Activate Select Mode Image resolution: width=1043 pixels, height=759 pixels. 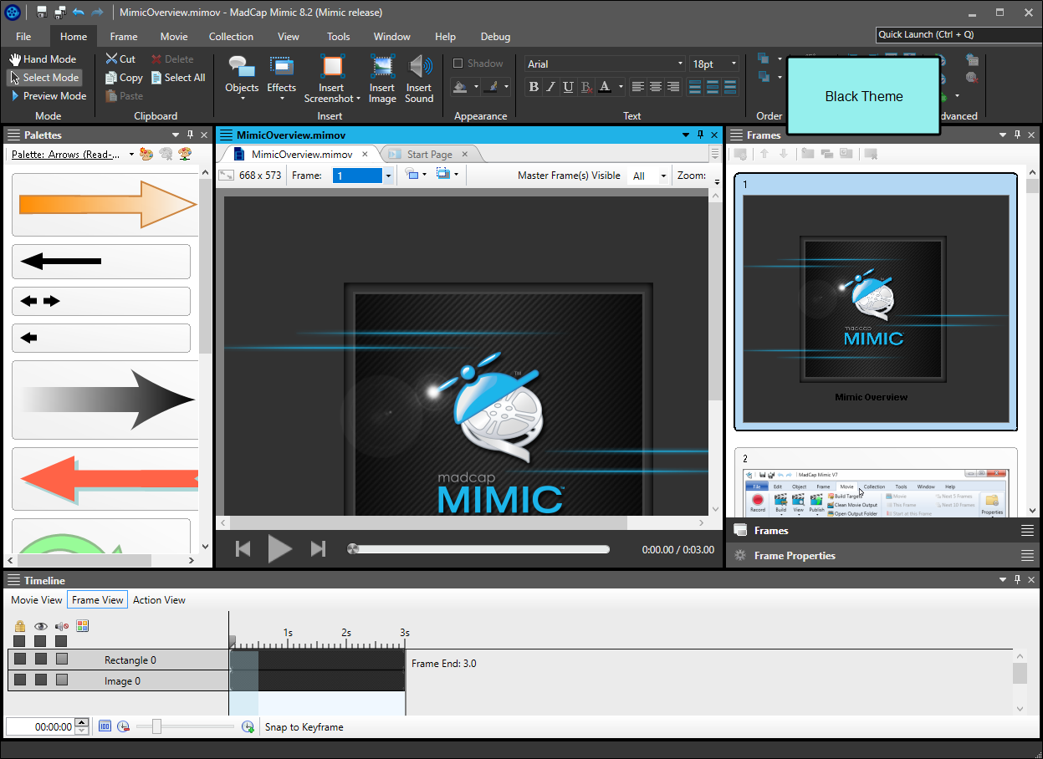(45, 78)
